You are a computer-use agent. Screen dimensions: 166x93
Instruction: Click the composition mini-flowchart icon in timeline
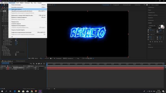31,64
